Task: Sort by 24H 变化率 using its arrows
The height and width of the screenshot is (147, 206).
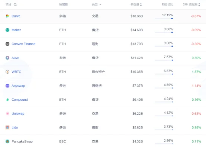Action: pos(199,4)
